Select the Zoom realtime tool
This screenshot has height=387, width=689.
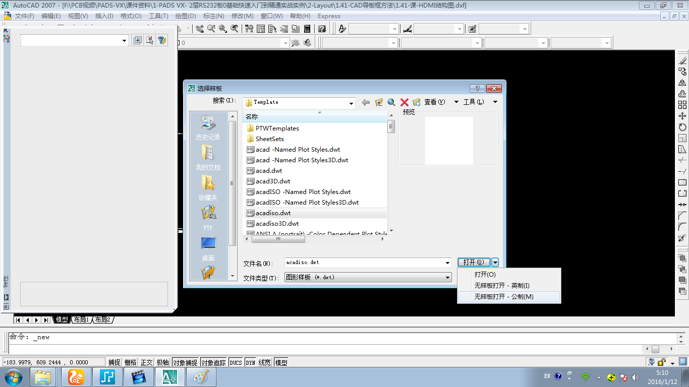click(211, 29)
